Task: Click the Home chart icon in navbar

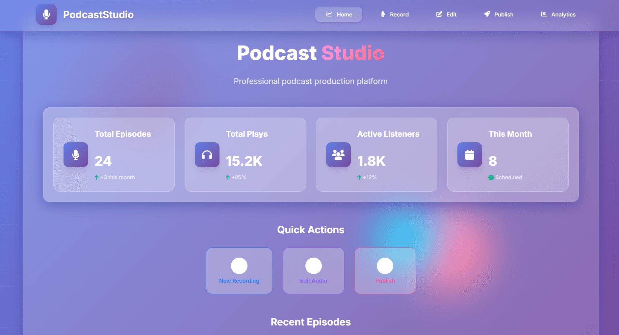Action: [329, 14]
